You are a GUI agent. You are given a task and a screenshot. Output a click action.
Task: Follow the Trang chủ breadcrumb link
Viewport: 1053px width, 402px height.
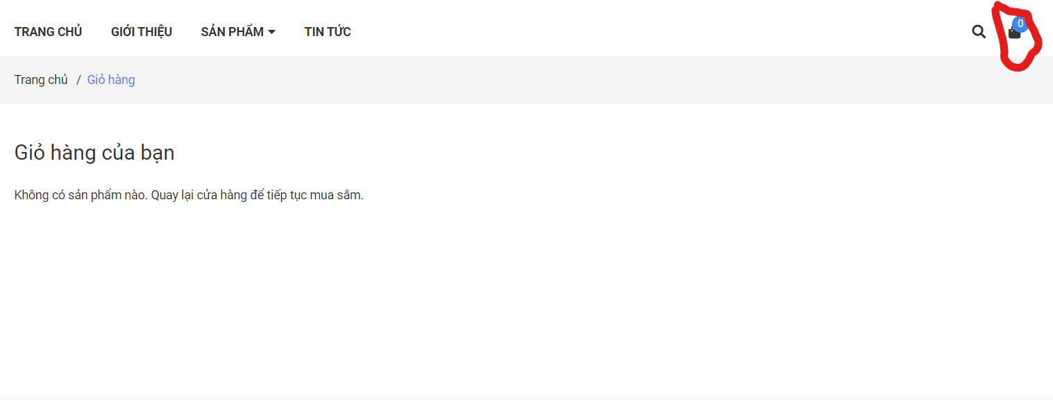click(41, 80)
